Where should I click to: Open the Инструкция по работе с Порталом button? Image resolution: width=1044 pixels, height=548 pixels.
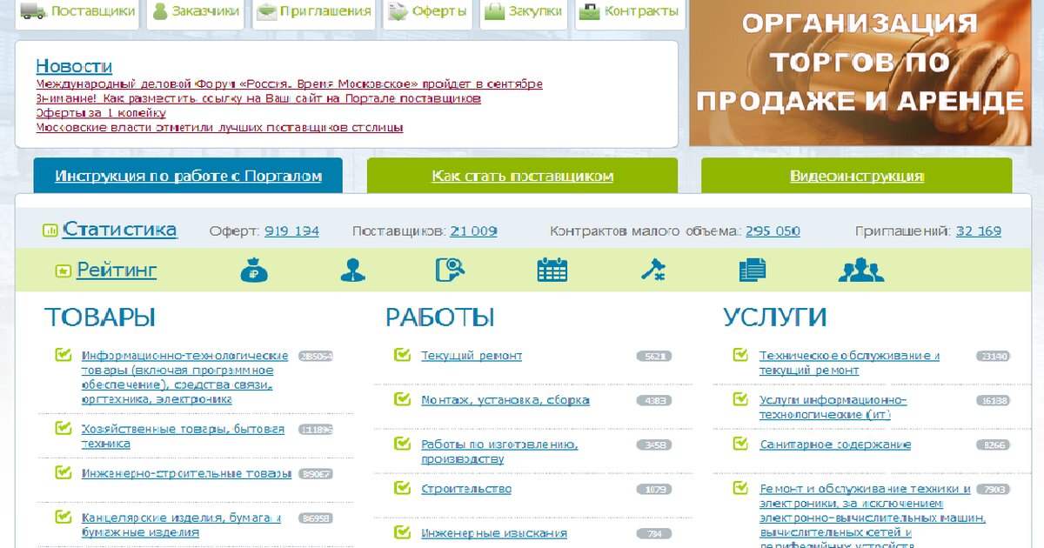pos(188,176)
